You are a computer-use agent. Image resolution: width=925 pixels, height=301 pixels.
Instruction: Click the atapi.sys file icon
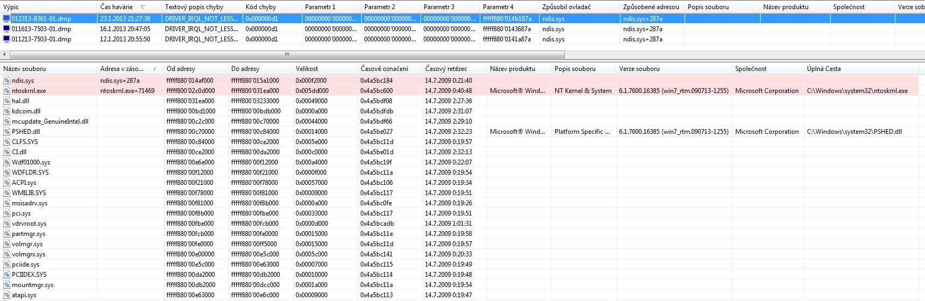click(6, 295)
